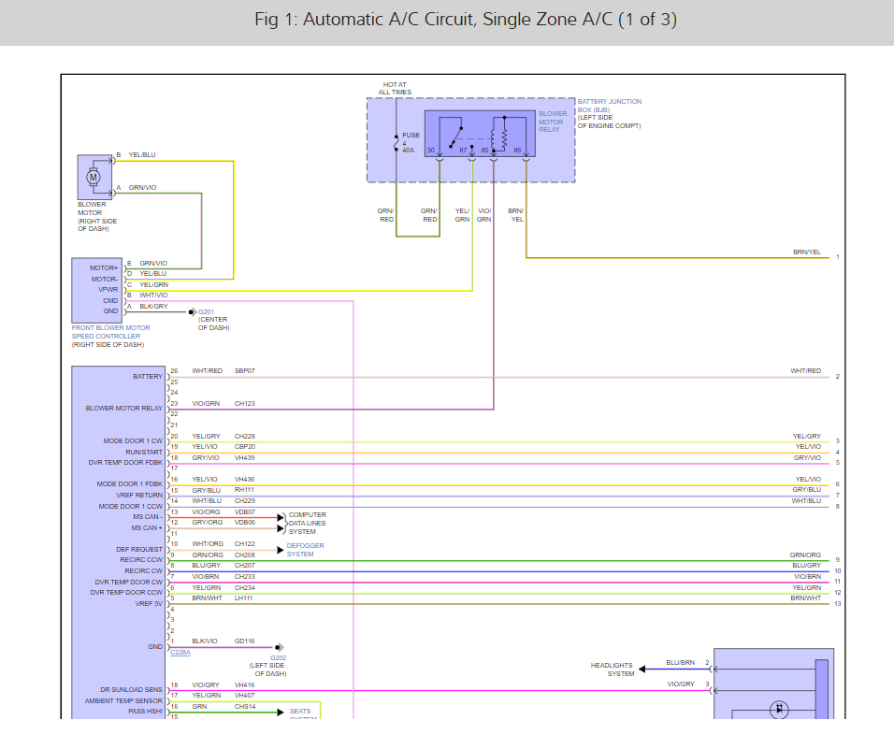Click the G201 ground symbol
The image size is (894, 749).
pyautogui.click(x=192, y=311)
